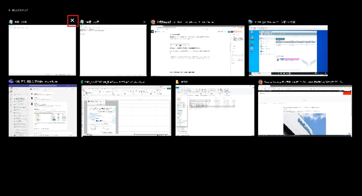Switch to the empty Notepad window thumbnail

click(42, 50)
